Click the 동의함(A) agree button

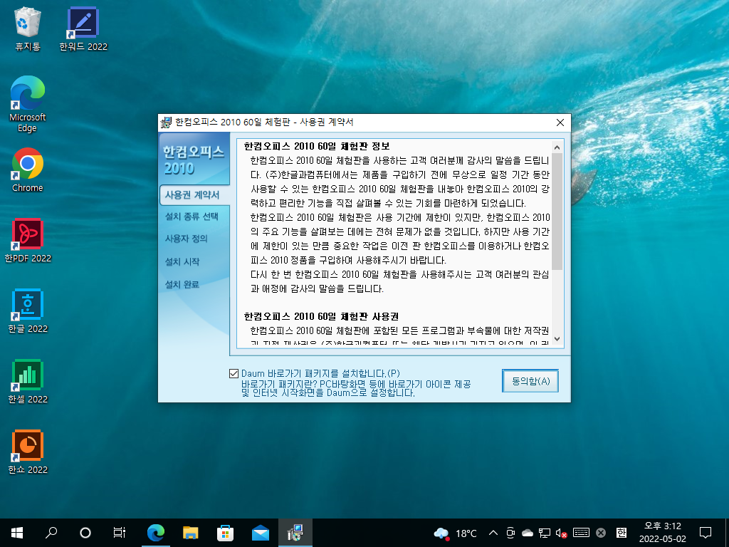(x=530, y=381)
